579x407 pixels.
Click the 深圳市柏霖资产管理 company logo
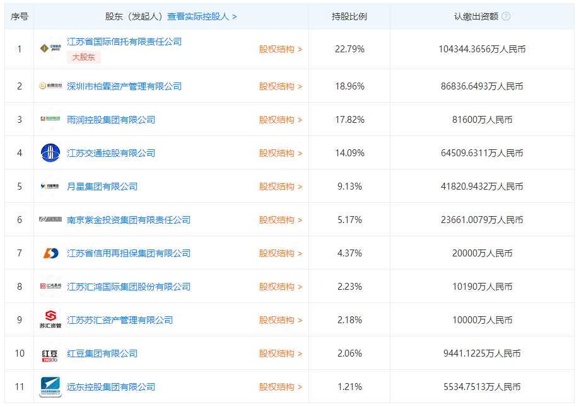50,86
